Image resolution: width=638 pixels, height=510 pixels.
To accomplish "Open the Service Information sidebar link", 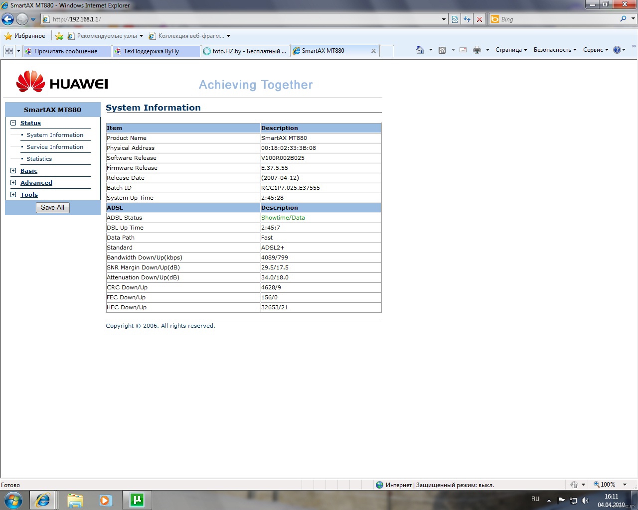I will coord(55,147).
